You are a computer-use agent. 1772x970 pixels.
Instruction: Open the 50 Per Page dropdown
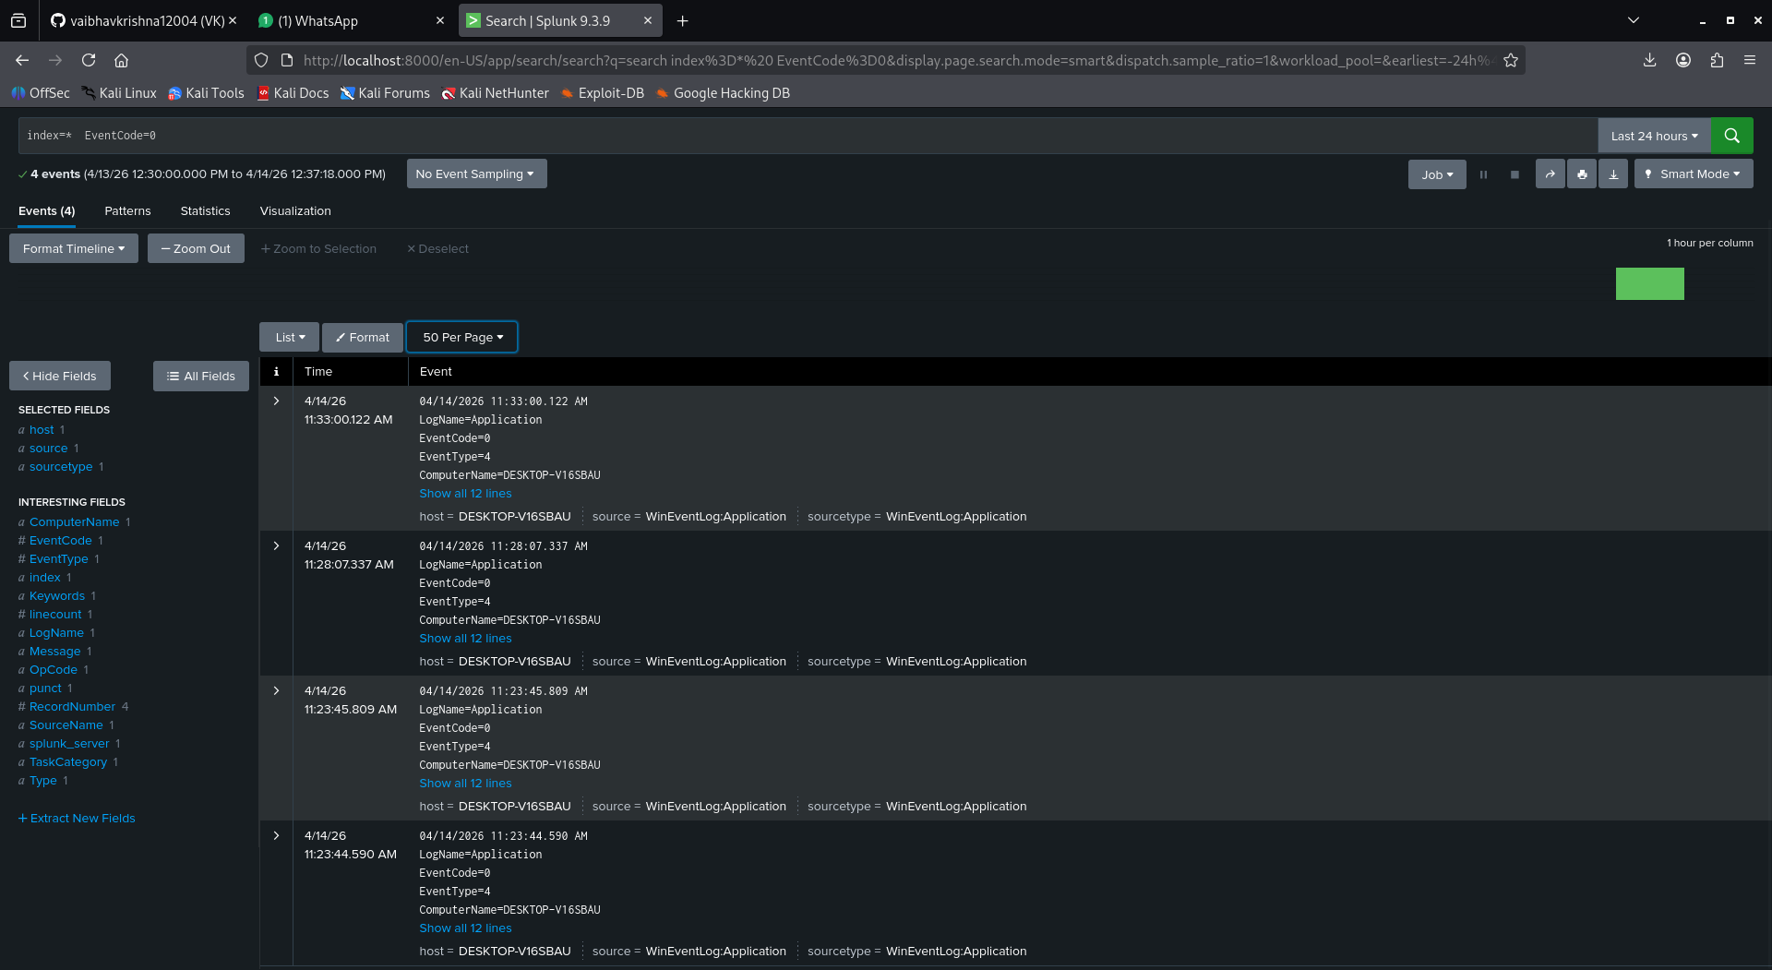[x=461, y=337]
